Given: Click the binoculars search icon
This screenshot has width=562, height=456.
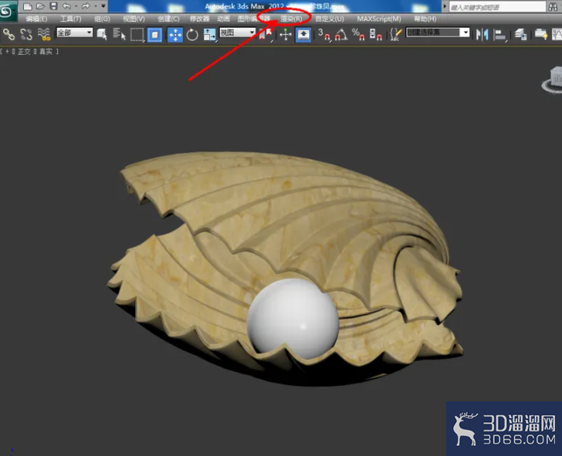Looking at the screenshot, I should [553, 7].
